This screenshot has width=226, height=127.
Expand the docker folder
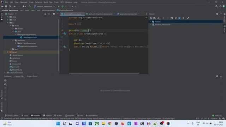click(x=13, y=29)
